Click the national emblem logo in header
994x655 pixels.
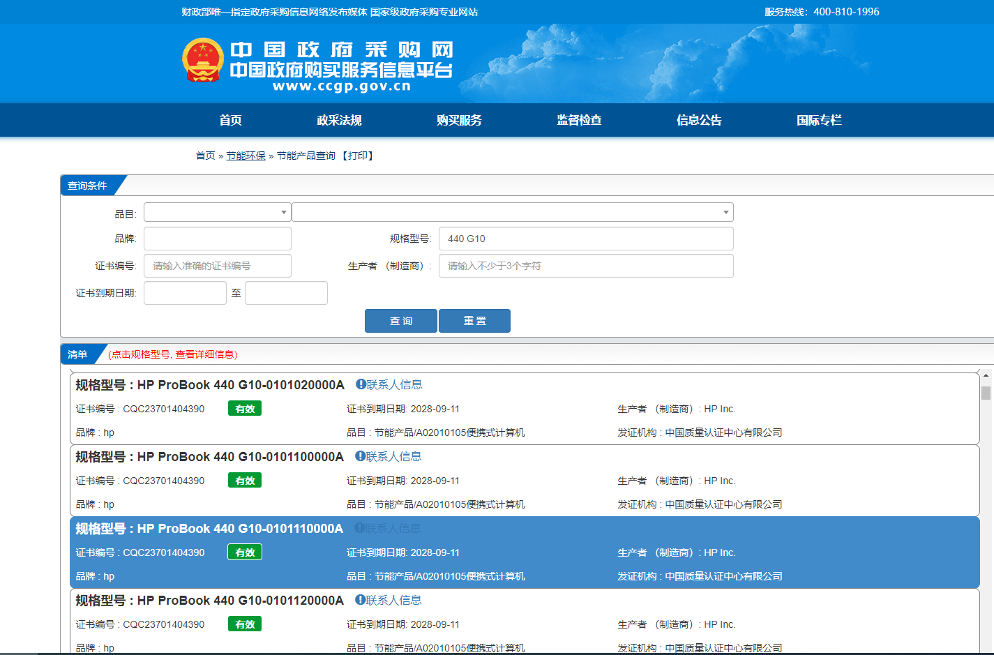click(x=203, y=61)
